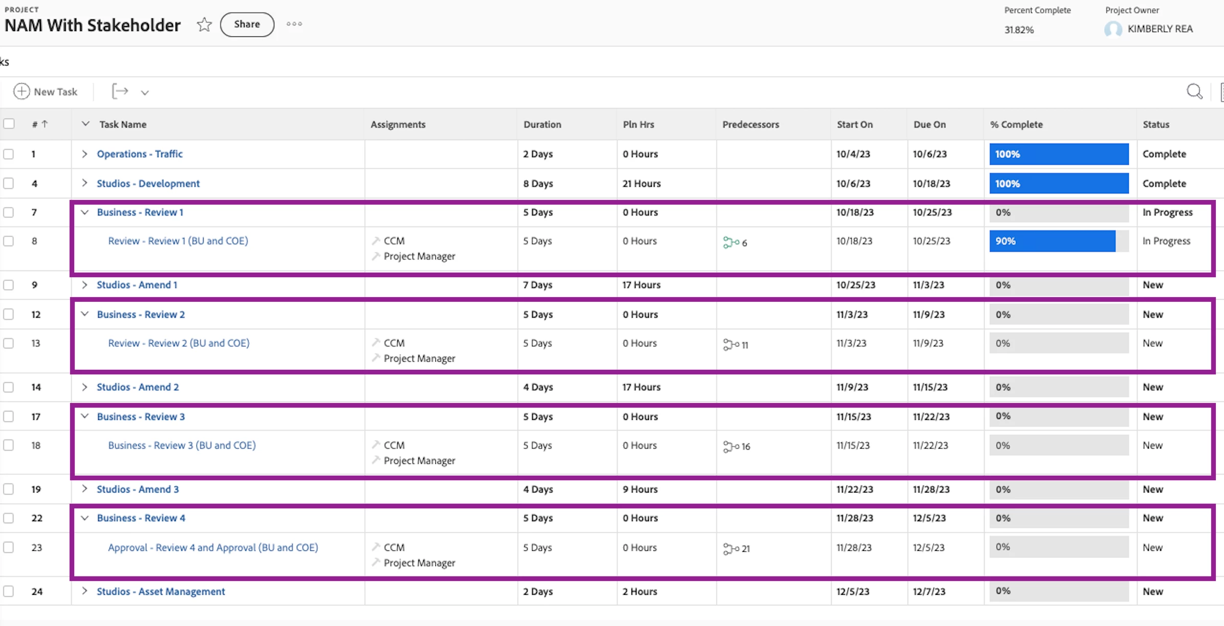Open the dropdown arrow next to export icon

(145, 93)
